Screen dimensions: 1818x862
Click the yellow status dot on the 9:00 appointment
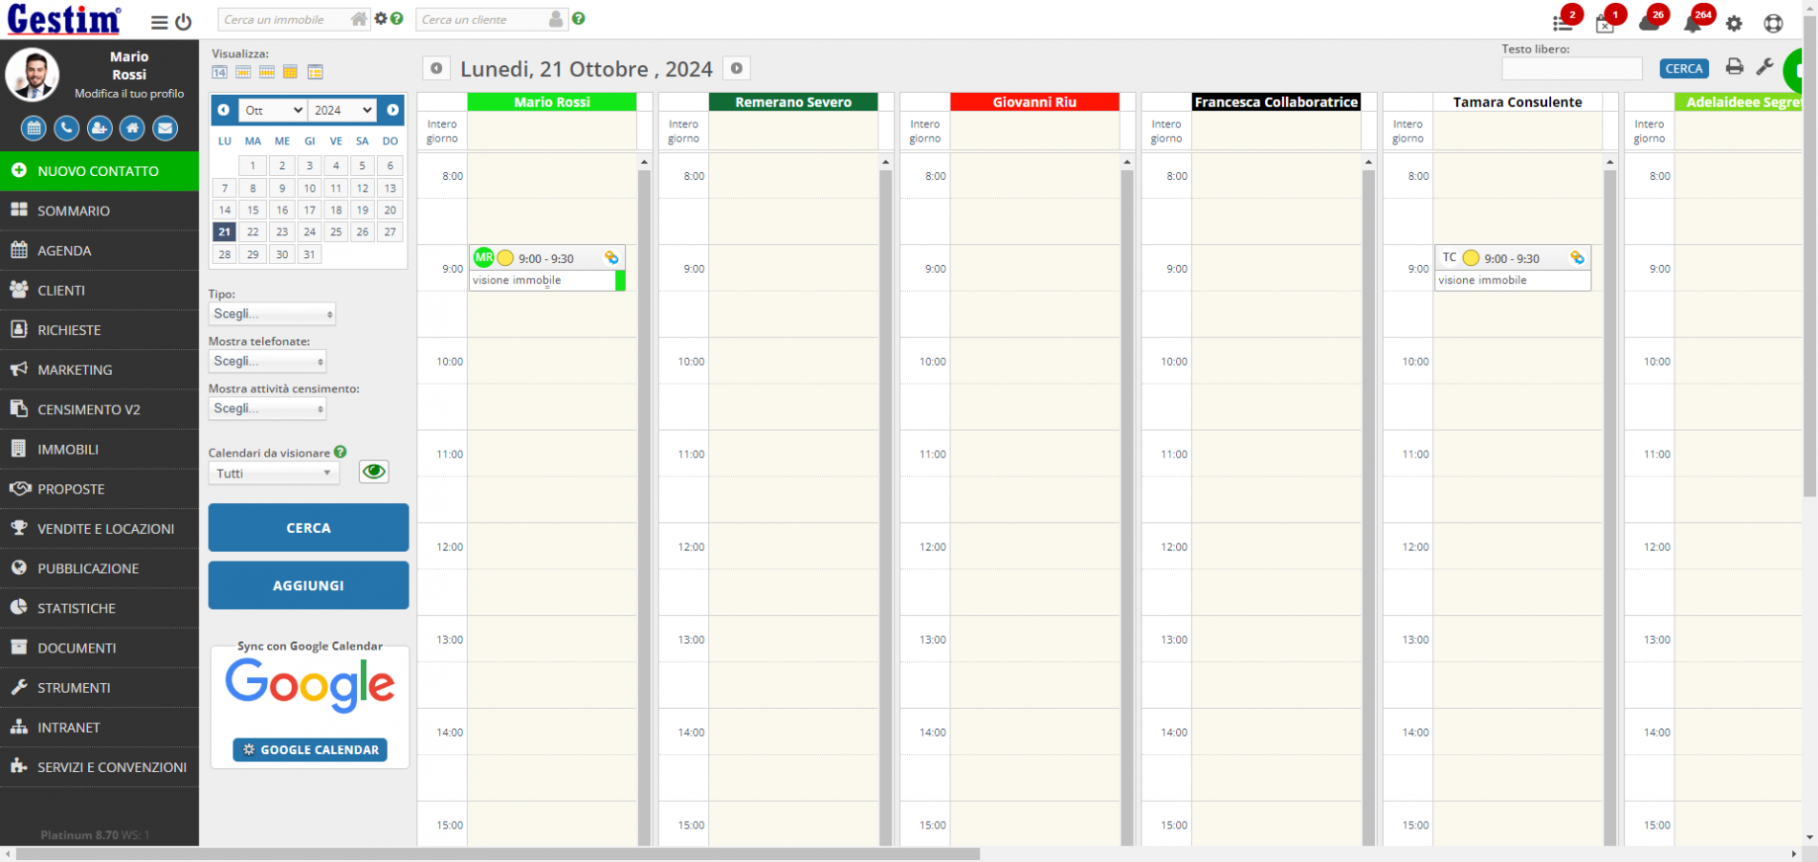(x=505, y=257)
